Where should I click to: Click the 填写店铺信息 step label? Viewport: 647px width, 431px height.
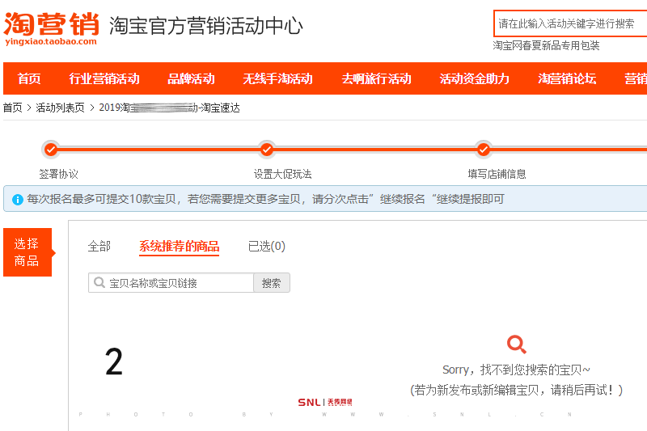click(x=497, y=174)
